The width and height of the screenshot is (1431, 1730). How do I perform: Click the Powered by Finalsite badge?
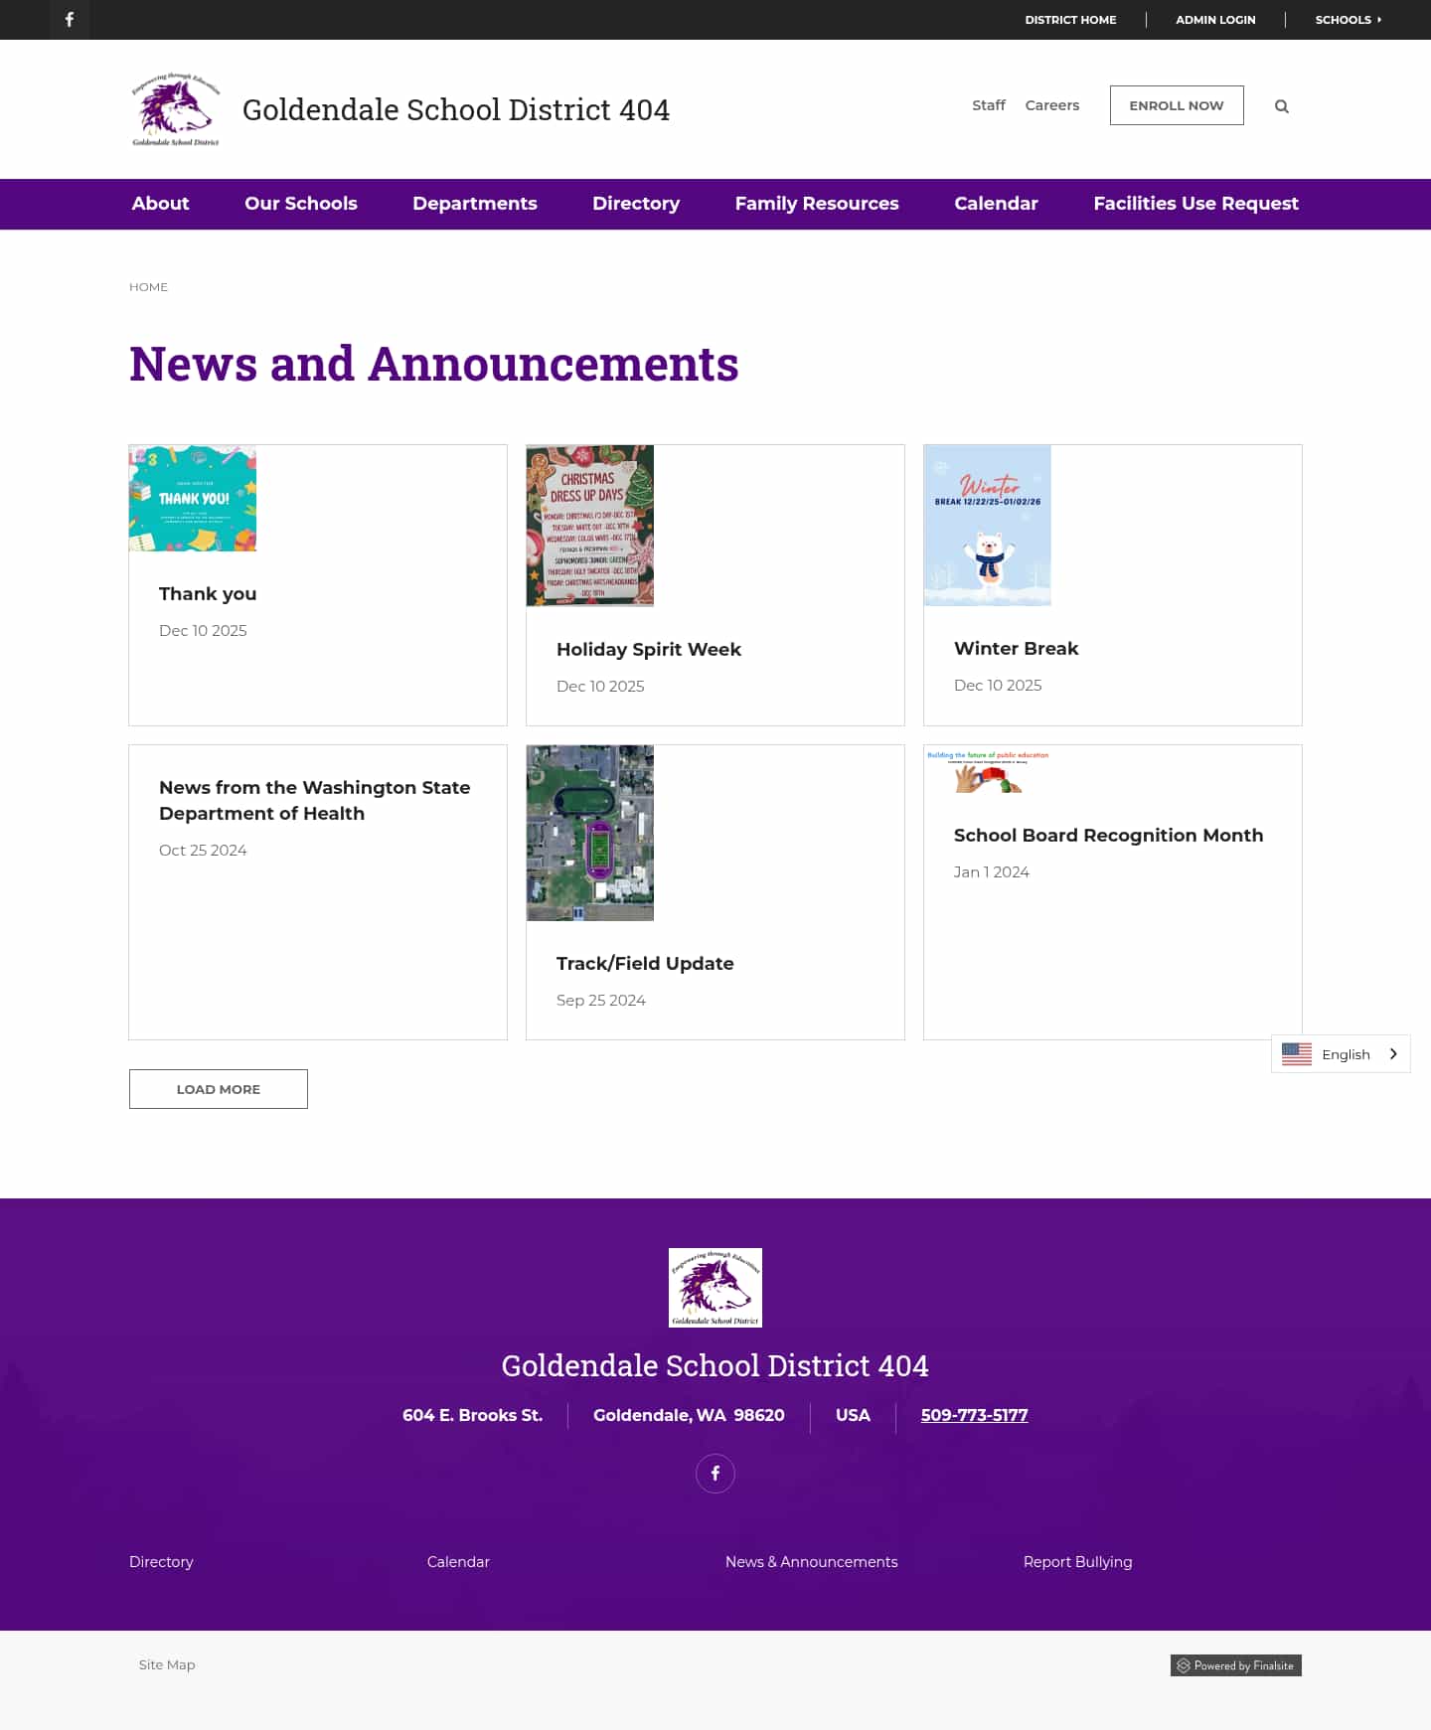pyautogui.click(x=1235, y=1665)
